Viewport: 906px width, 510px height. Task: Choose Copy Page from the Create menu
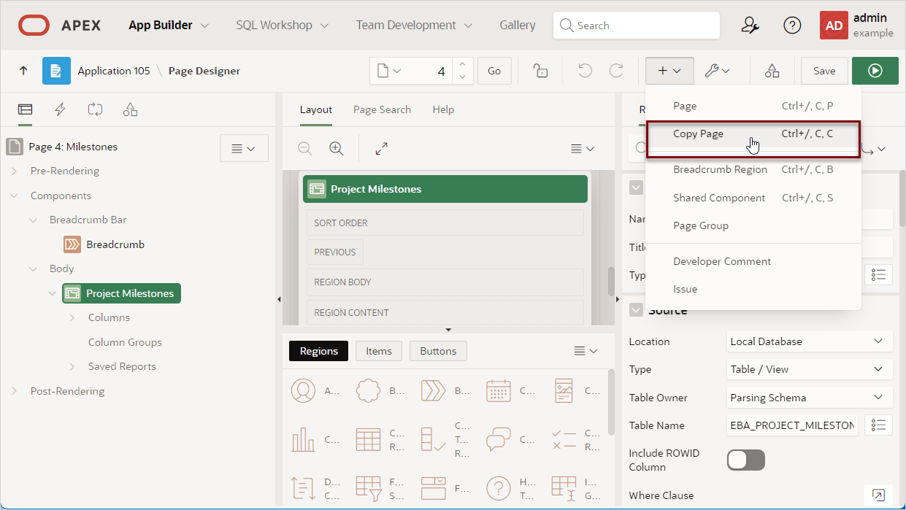pyautogui.click(x=753, y=134)
